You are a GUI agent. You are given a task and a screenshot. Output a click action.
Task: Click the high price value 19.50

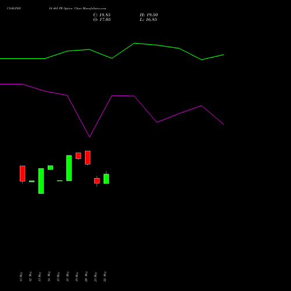coord(152,15)
